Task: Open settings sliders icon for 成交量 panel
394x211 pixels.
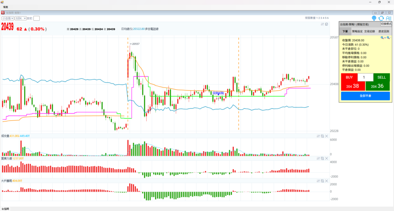Action: tap(318, 136)
